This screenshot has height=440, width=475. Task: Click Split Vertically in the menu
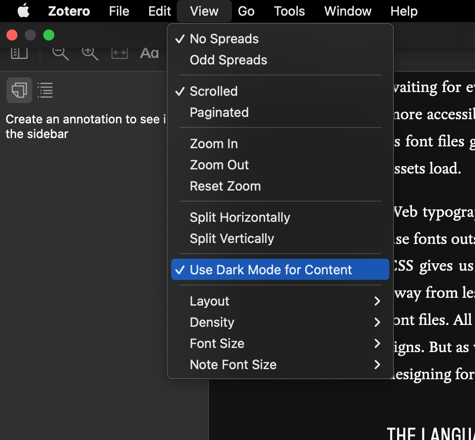232,238
